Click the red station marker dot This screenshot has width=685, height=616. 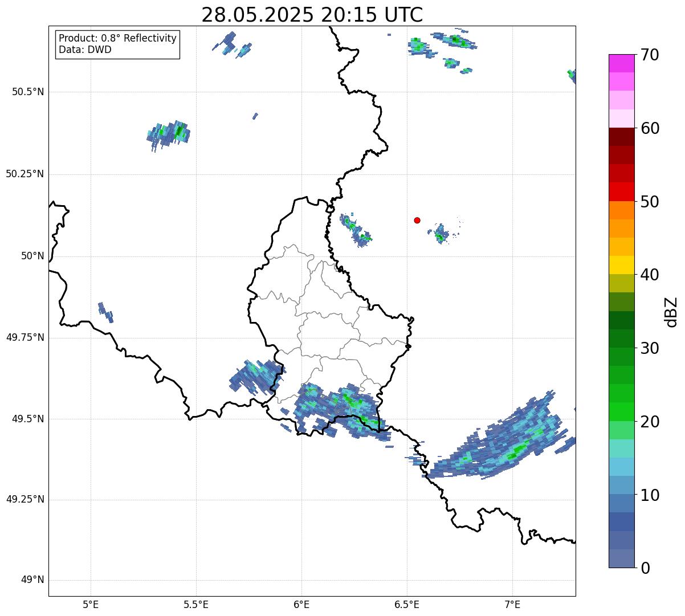(417, 220)
